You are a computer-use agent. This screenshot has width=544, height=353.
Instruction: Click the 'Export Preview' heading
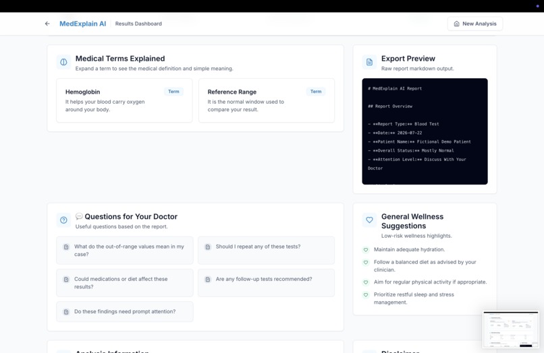(x=408, y=59)
